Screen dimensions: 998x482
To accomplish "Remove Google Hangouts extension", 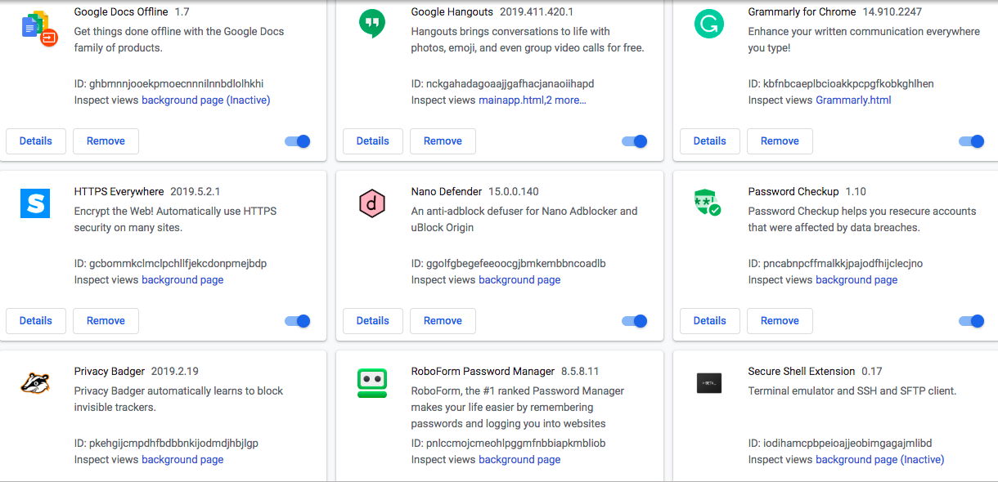I will [443, 141].
